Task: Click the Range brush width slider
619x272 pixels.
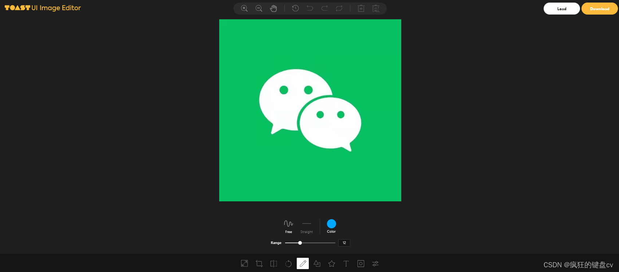Action: click(x=310, y=243)
